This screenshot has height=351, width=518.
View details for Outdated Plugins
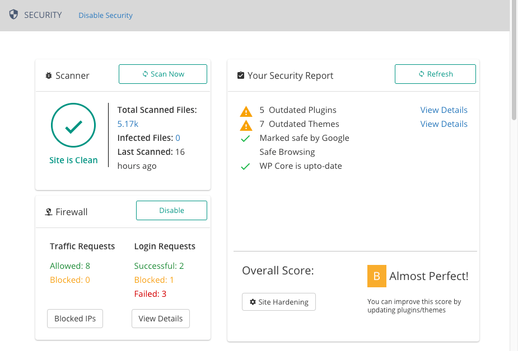tap(444, 110)
